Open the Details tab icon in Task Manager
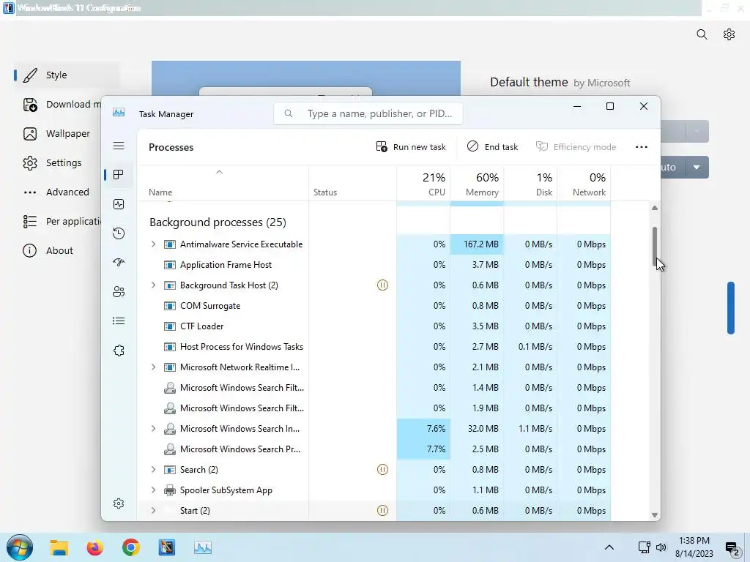Viewport: 750px width, 562px height. pyautogui.click(x=119, y=321)
